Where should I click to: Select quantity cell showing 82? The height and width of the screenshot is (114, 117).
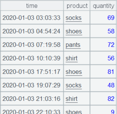103,98
